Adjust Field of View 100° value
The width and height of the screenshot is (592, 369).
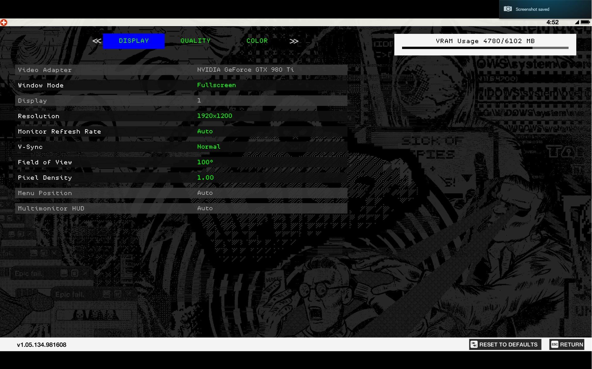point(205,162)
